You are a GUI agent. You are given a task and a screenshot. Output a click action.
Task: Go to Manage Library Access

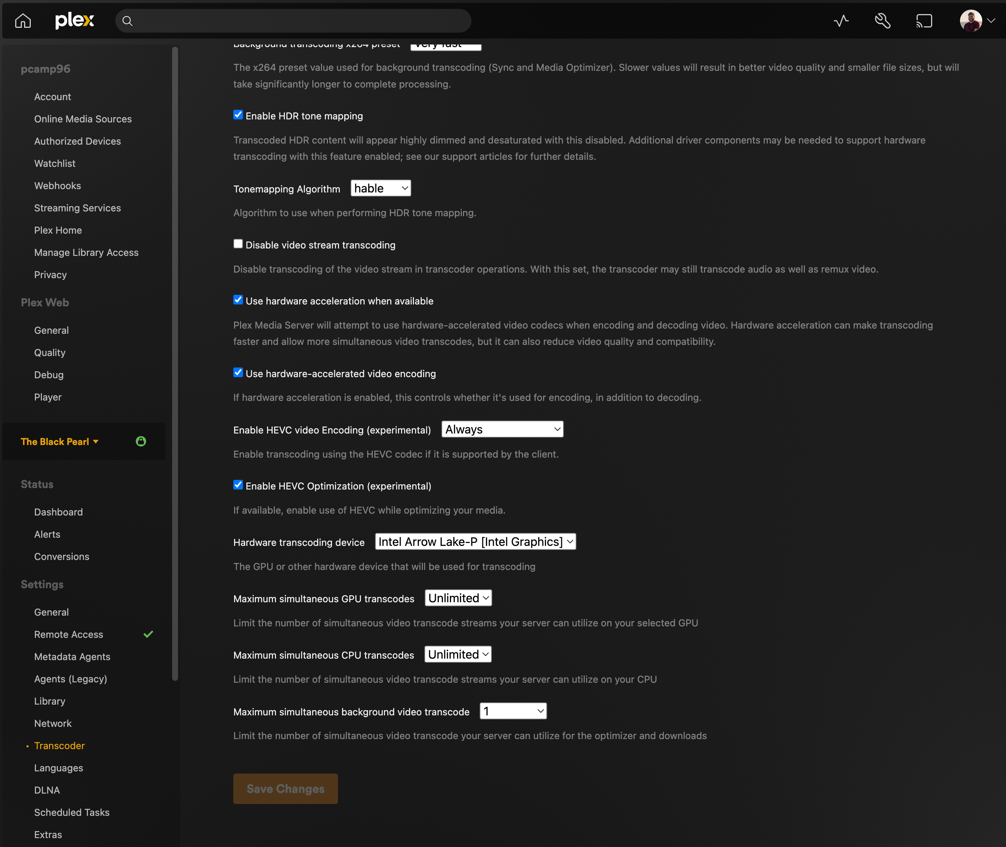[86, 253]
